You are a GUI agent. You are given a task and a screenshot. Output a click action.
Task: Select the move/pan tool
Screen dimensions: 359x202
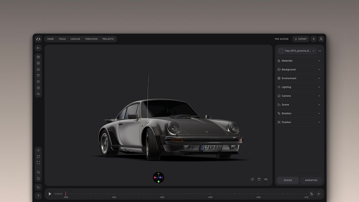click(x=38, y=150)
